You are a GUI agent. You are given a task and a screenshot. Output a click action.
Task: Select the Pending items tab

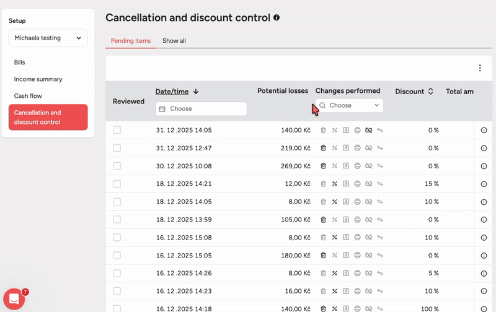tap(131, 41)
